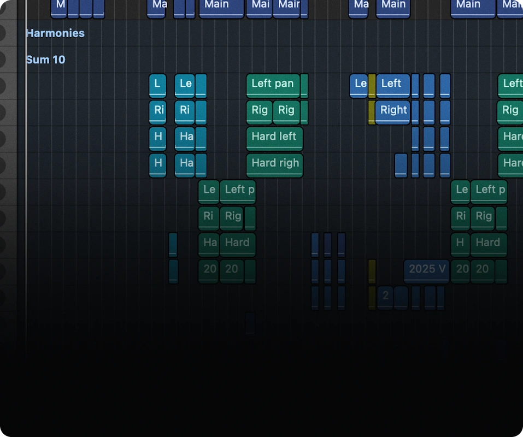Select the yellow vertical clip above the '2' clip

click(x=372, y=270)
